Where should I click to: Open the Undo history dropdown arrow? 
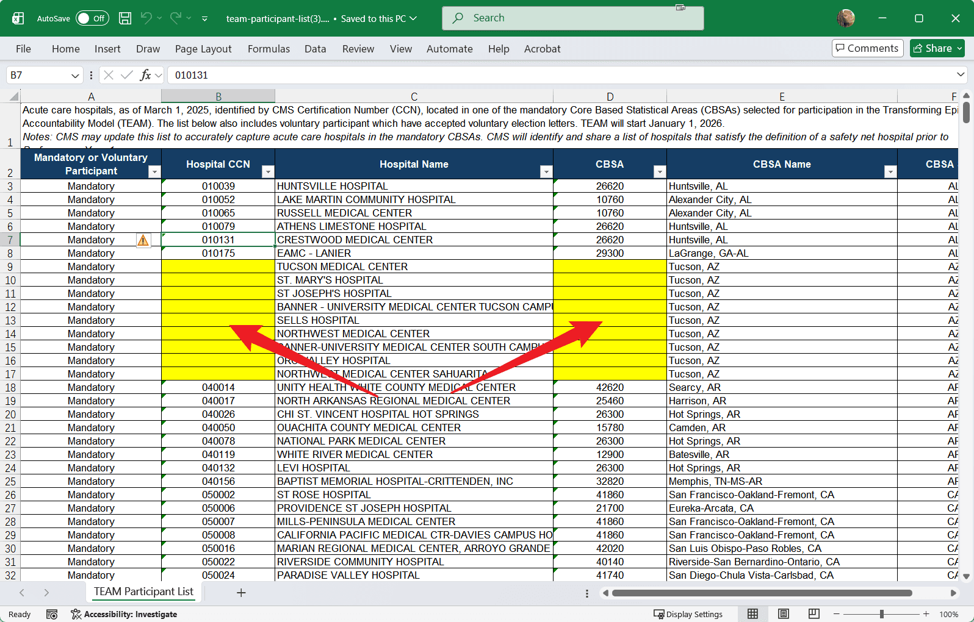coord(159,18)
